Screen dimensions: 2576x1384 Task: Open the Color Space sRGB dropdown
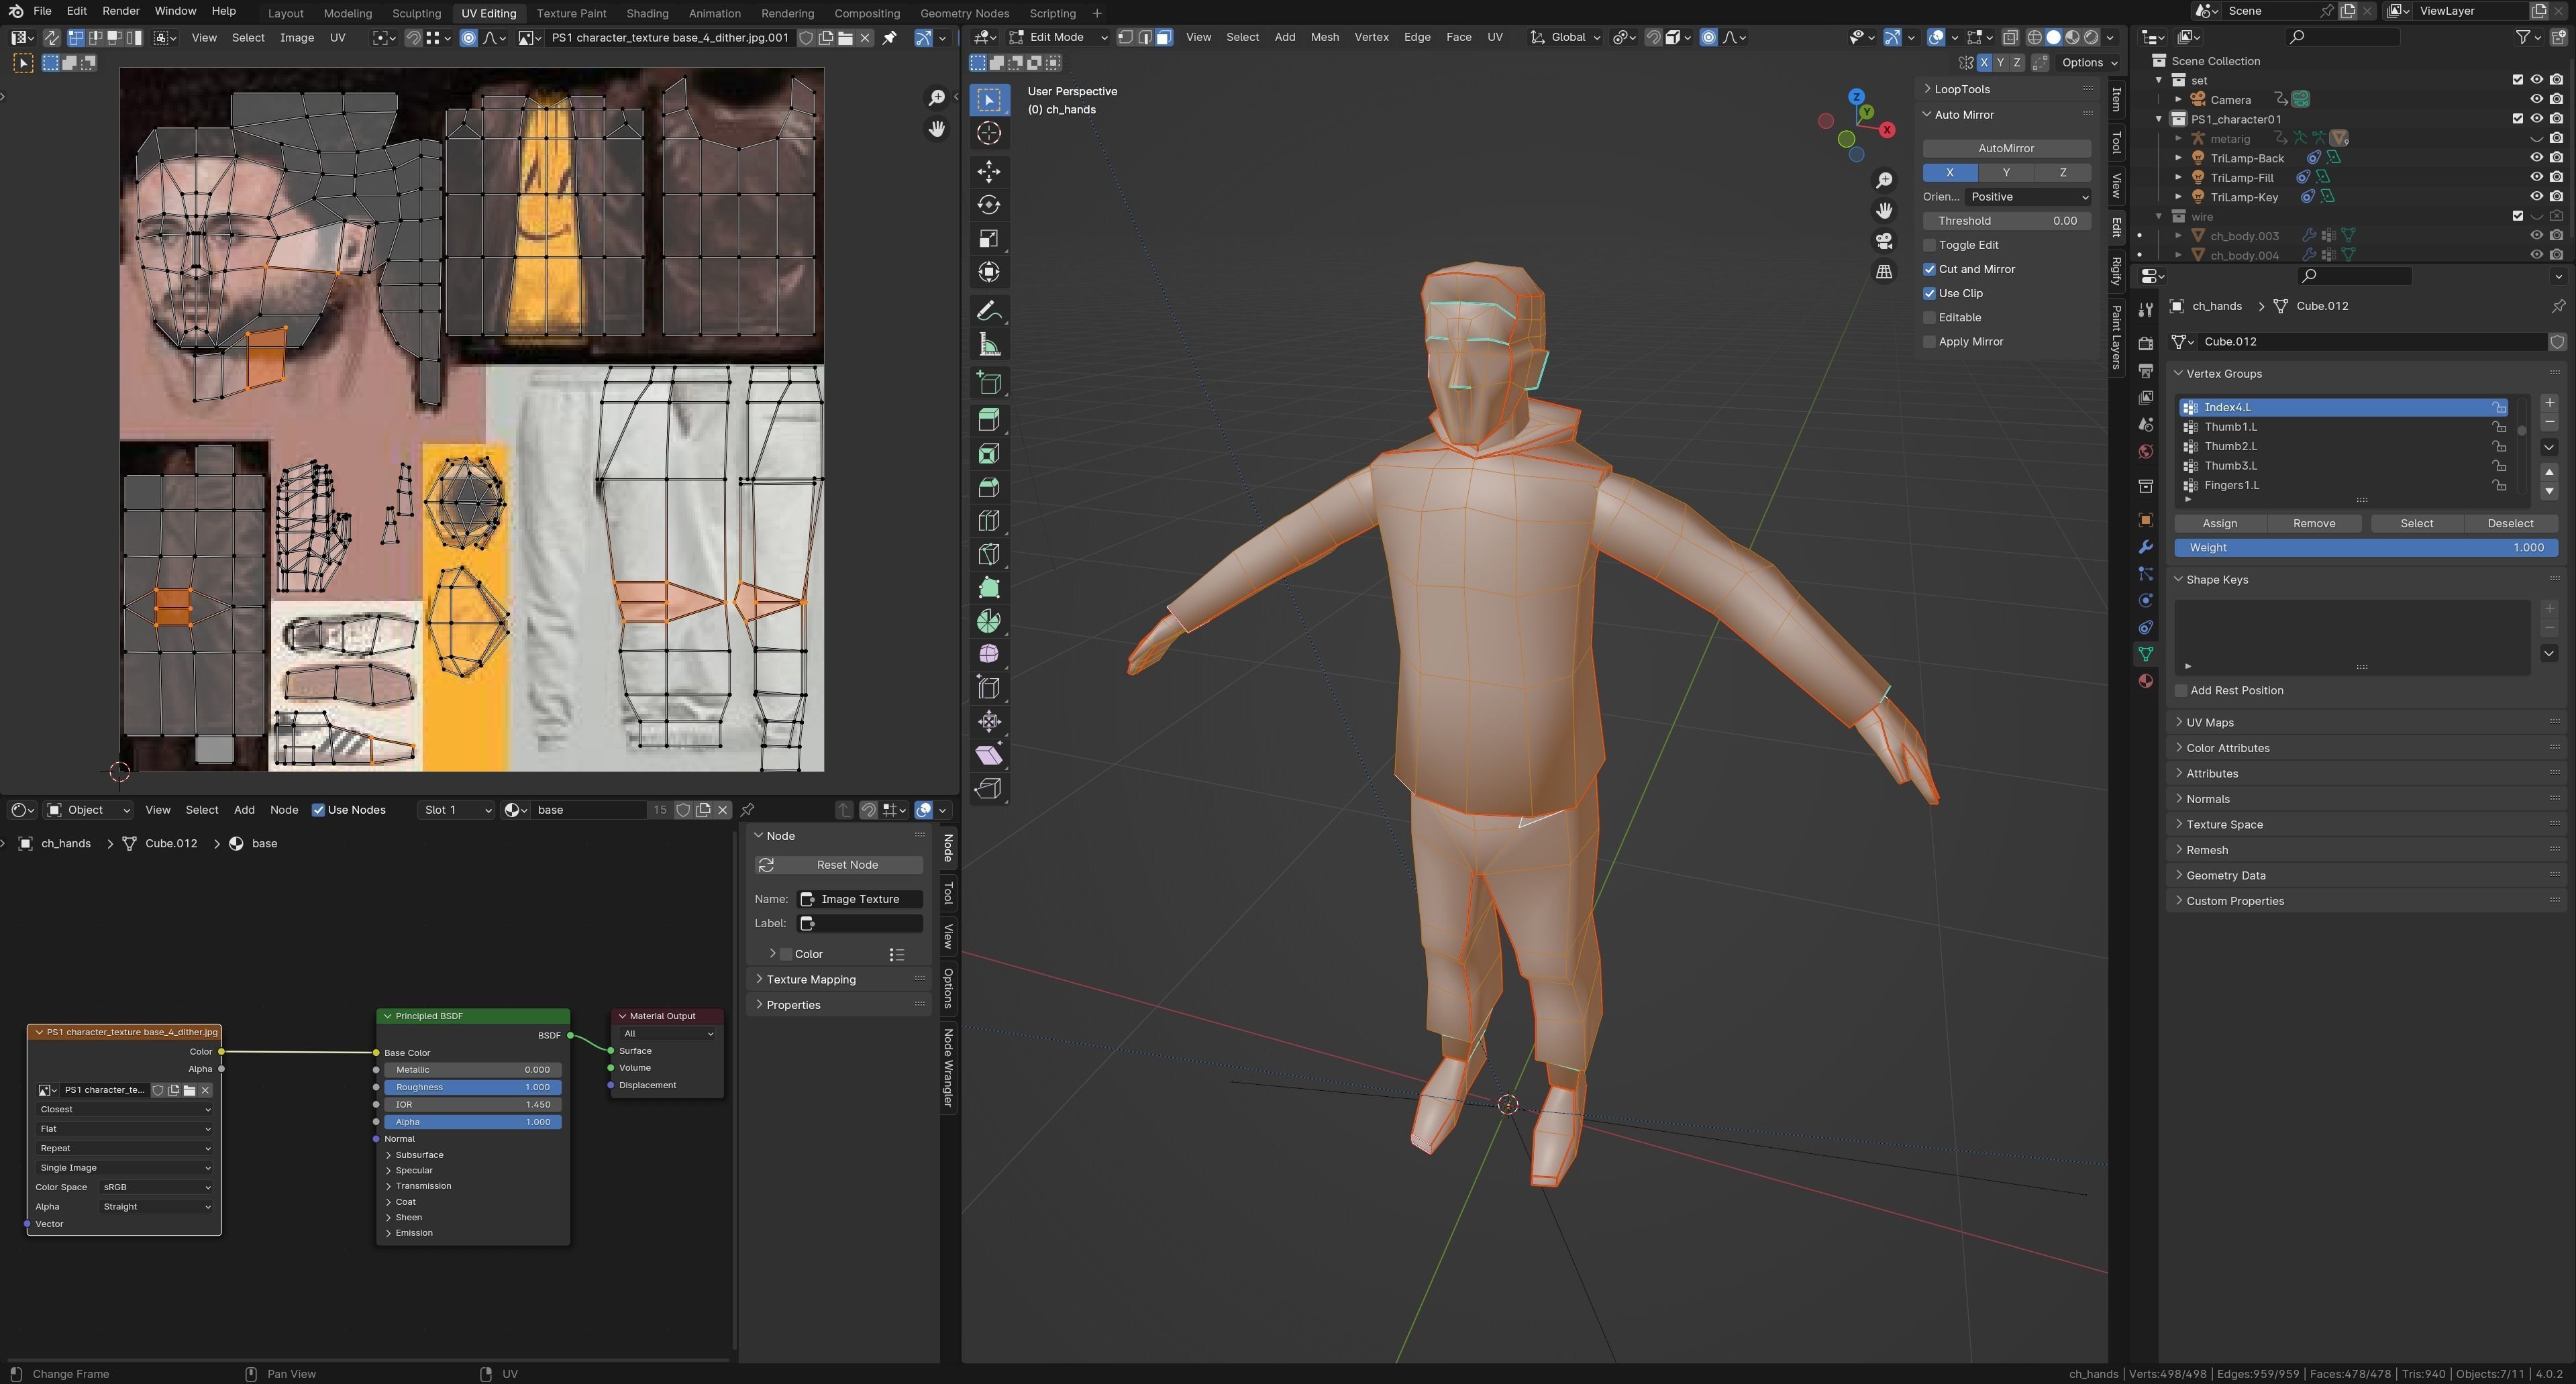(x=156, y=1187)
